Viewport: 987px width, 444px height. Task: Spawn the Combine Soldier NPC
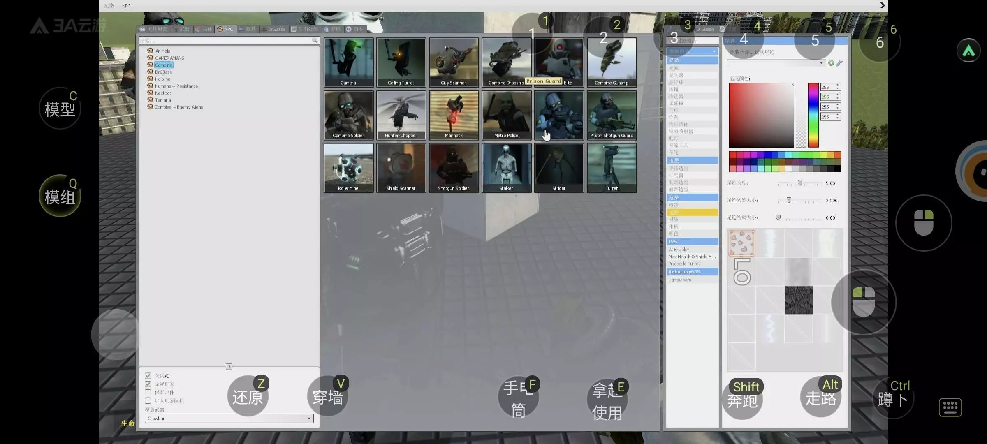point(348,115)
